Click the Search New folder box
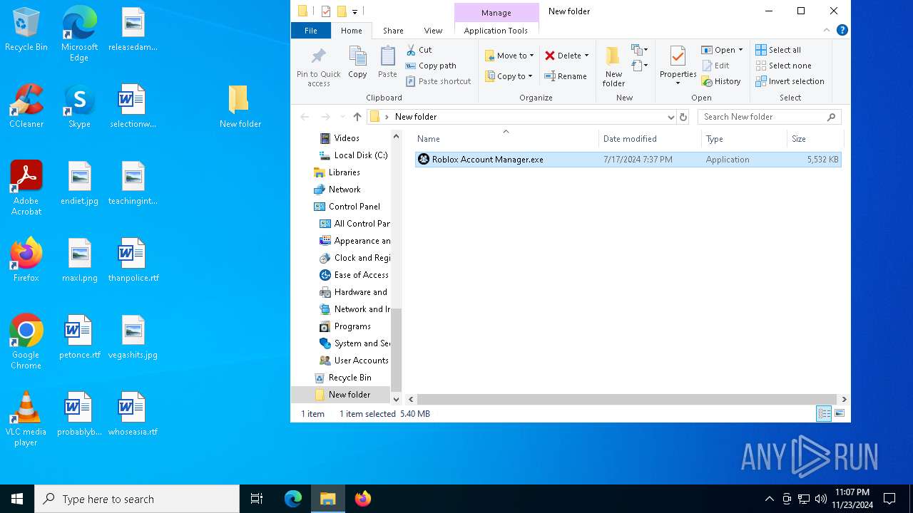The width and height of the screenshot is (913, 513). point(769,117)
